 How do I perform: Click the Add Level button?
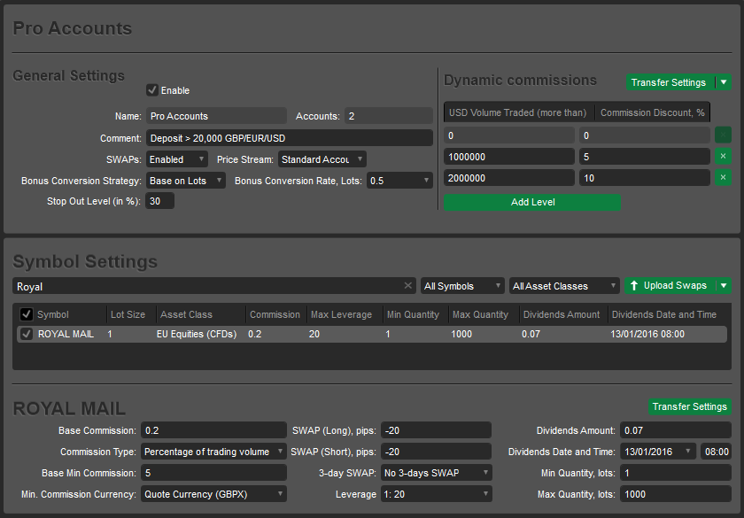click(532, 202)
